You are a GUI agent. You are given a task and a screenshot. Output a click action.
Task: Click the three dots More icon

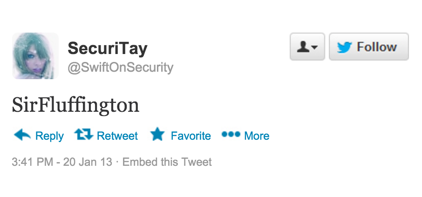tap(231, 134)
